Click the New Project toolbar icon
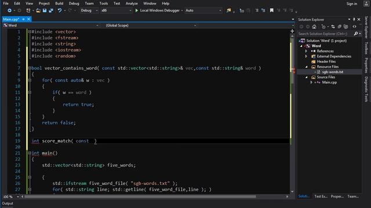371x208 pixels. [x=28, y=10]
